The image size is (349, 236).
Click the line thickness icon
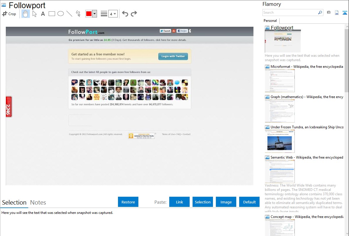point(104,14)
